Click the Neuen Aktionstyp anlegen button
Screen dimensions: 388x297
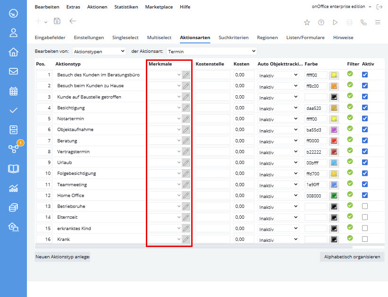point(62,257)
